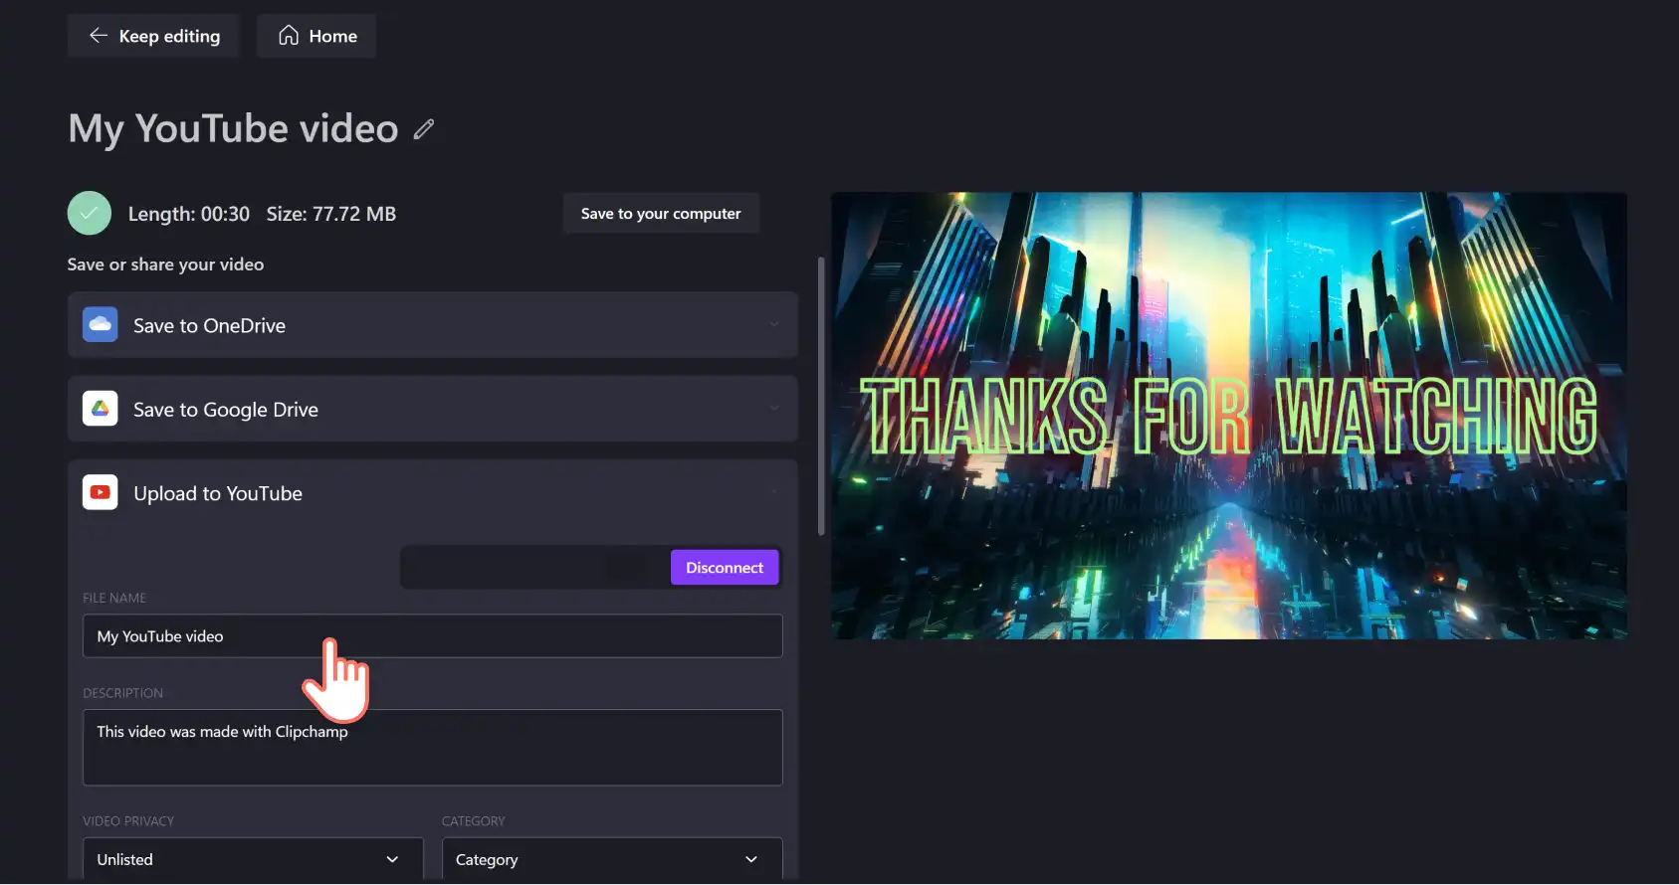Click the Disconnect button
The width and height of the screenshot is (1679, 885).
725,568
